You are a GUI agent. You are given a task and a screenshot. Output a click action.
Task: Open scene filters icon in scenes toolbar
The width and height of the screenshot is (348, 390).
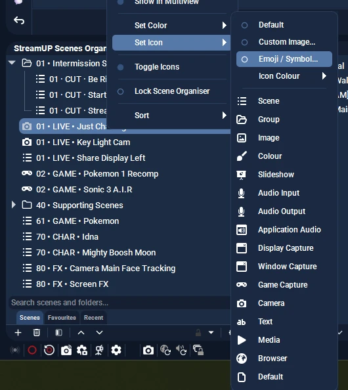click(58, 332)
